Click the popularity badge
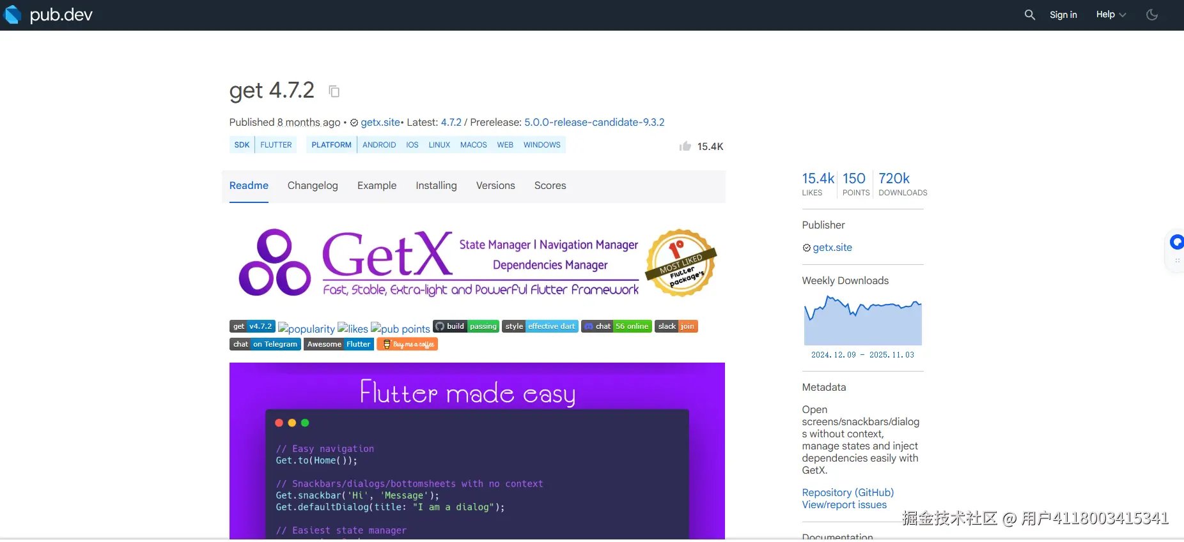Viewport: 1184px width, 542px height. click(x=306, y=328)
